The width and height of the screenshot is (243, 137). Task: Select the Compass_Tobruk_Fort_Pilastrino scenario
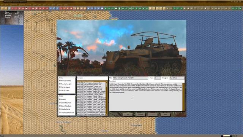pyautogui.click(x=91, y=101)
